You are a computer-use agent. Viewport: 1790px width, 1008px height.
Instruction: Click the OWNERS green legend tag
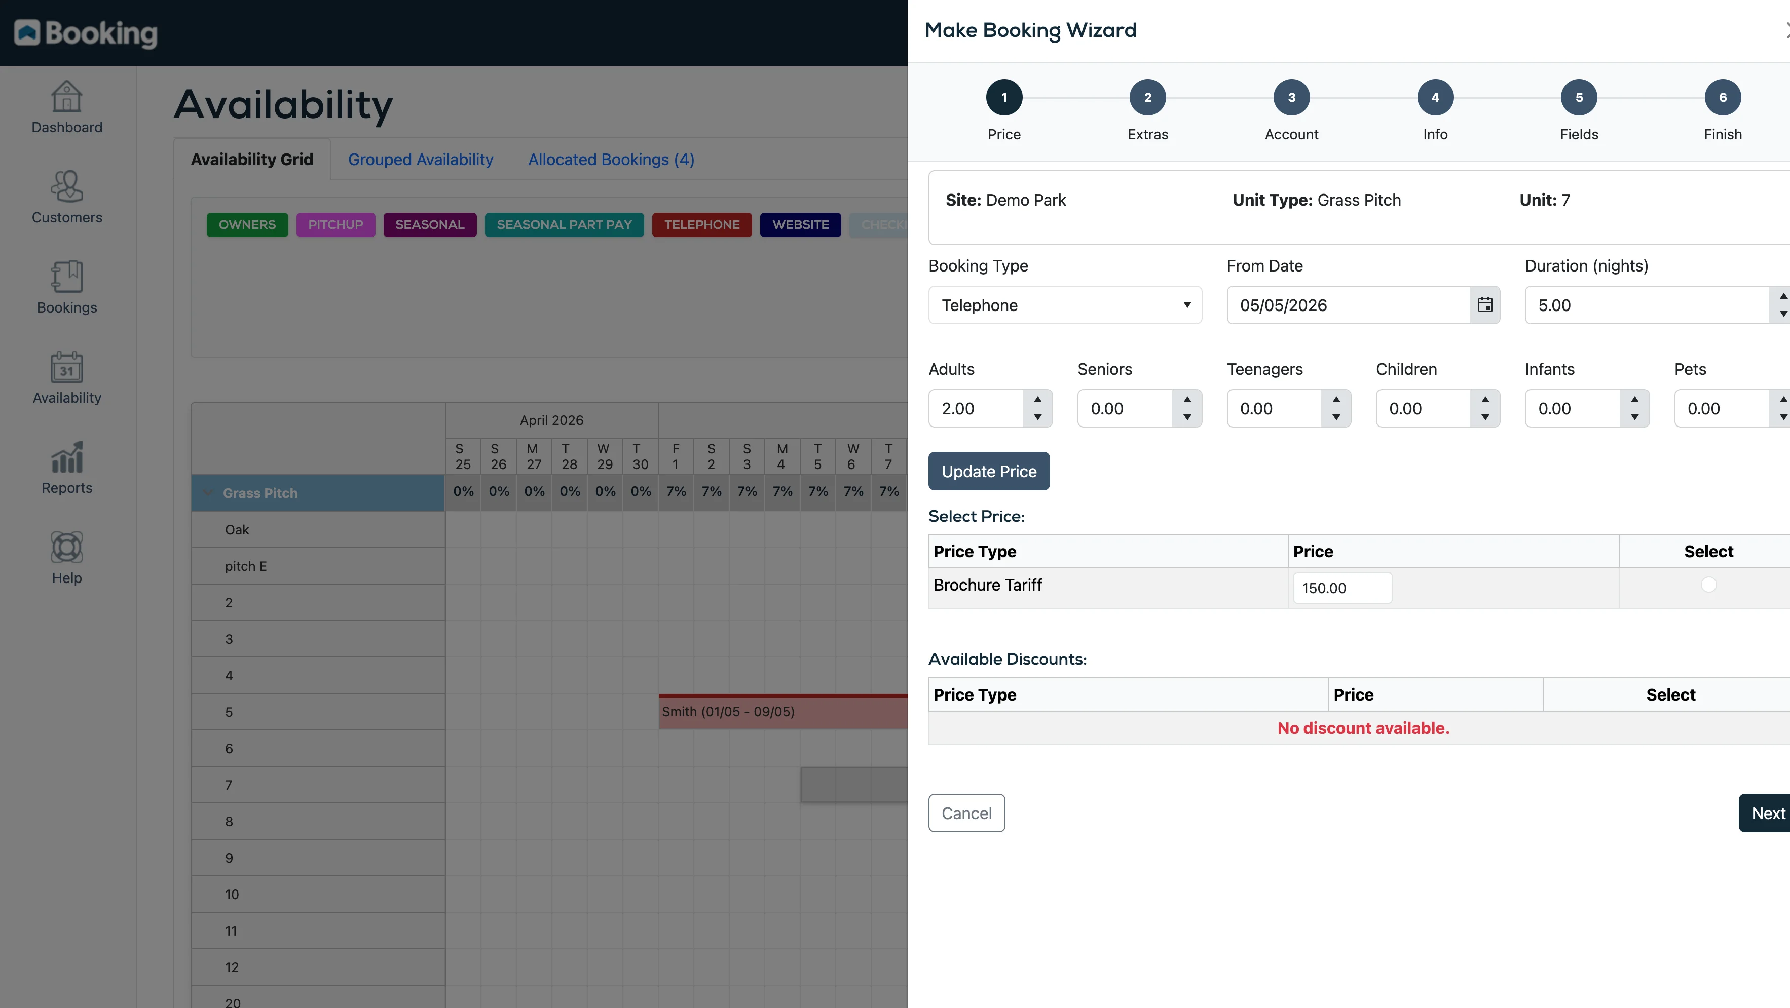pos(247,224)
